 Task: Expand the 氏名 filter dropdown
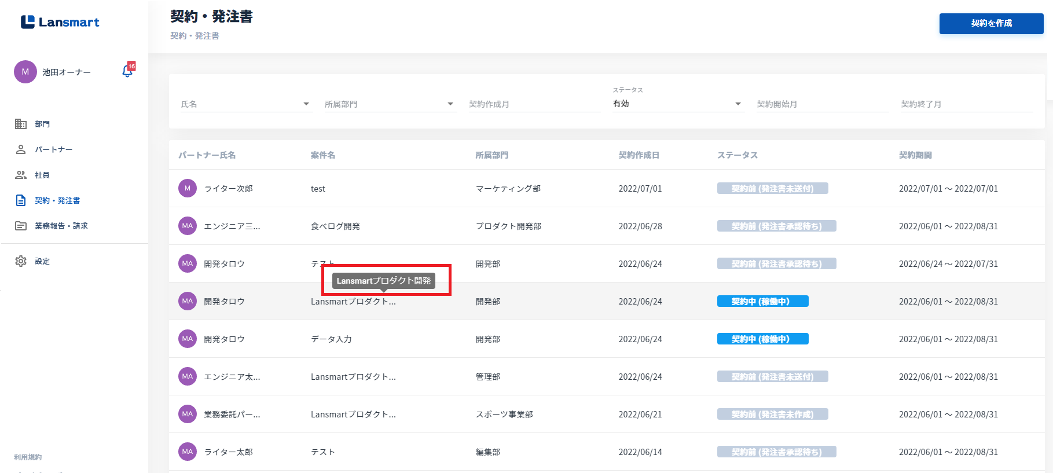click(x=306, y=104)
